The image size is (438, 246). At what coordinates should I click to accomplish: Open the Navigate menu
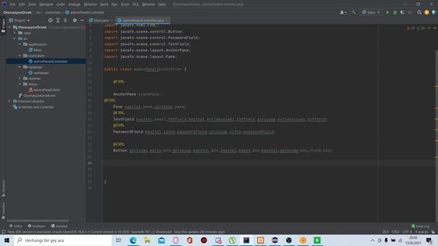(x=46, y=5)
